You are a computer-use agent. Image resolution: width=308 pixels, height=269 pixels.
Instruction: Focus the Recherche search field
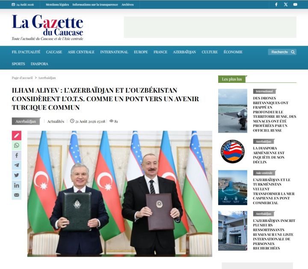(279, 52)
